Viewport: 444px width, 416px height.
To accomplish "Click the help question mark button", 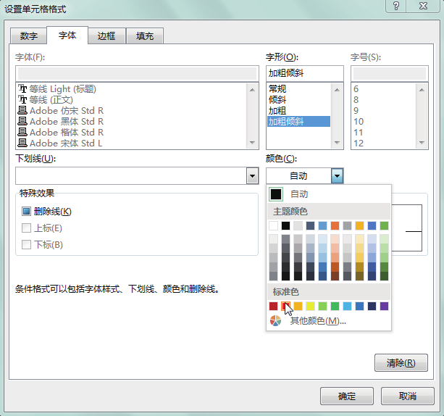I will point(396,6).
